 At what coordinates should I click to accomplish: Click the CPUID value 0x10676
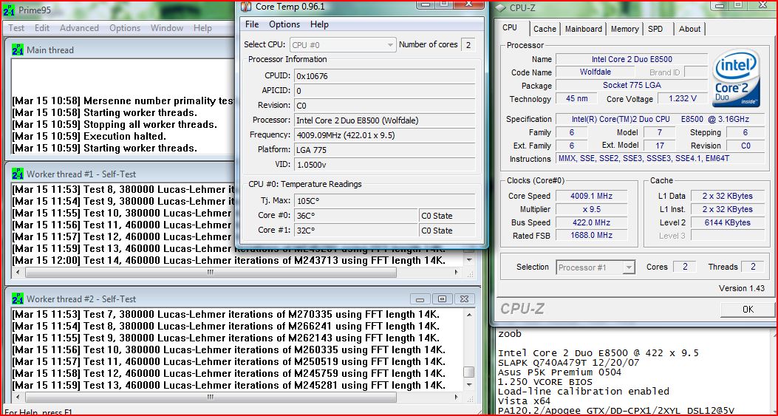(385, 76)
